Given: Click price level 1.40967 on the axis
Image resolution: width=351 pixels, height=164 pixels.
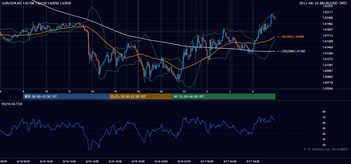Looking at the screenshot, I should coord(328,71).
